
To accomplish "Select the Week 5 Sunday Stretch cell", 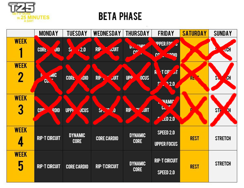I will [223, 166].
